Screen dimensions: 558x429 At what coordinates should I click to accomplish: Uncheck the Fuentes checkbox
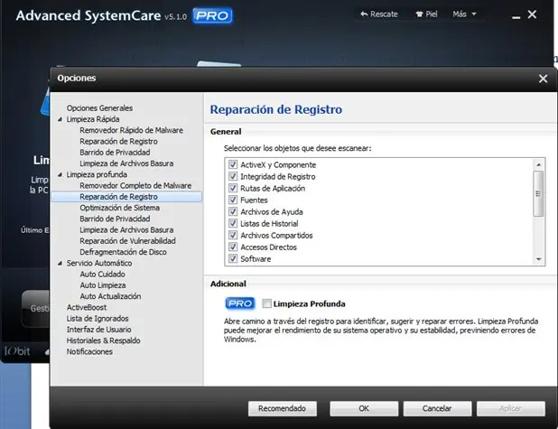[x=233, y=200]
